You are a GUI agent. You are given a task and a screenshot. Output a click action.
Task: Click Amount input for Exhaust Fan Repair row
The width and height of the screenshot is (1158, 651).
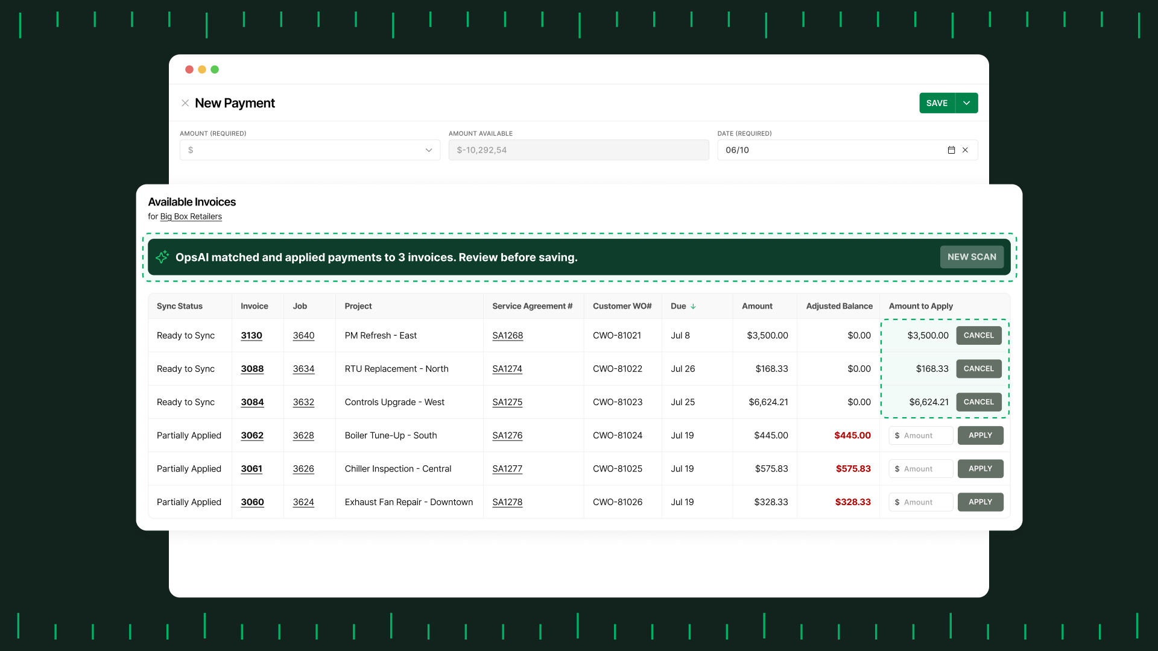point(920,502)
